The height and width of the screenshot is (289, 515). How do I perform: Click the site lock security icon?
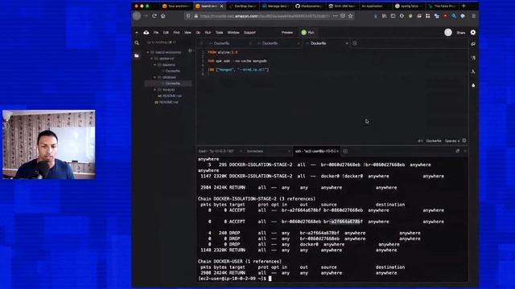tap(196, 16)
